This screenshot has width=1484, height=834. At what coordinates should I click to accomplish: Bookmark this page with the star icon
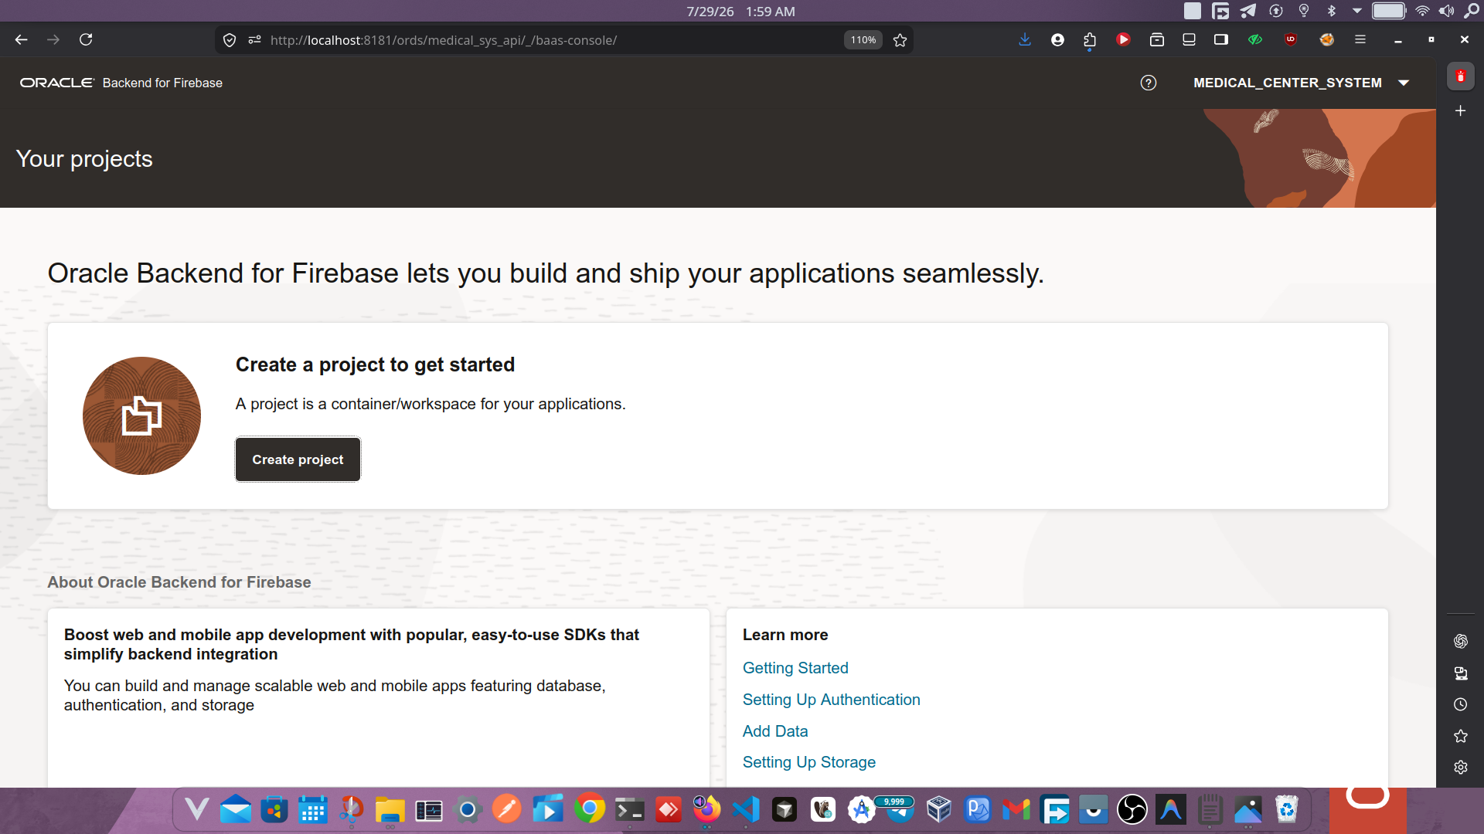click(x=900, y=40)
